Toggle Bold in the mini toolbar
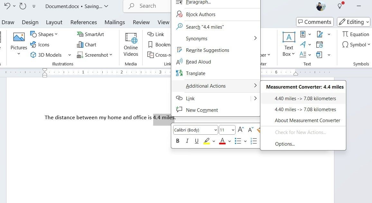This screenshot has width=372, height=203. [x=178, y=141]
